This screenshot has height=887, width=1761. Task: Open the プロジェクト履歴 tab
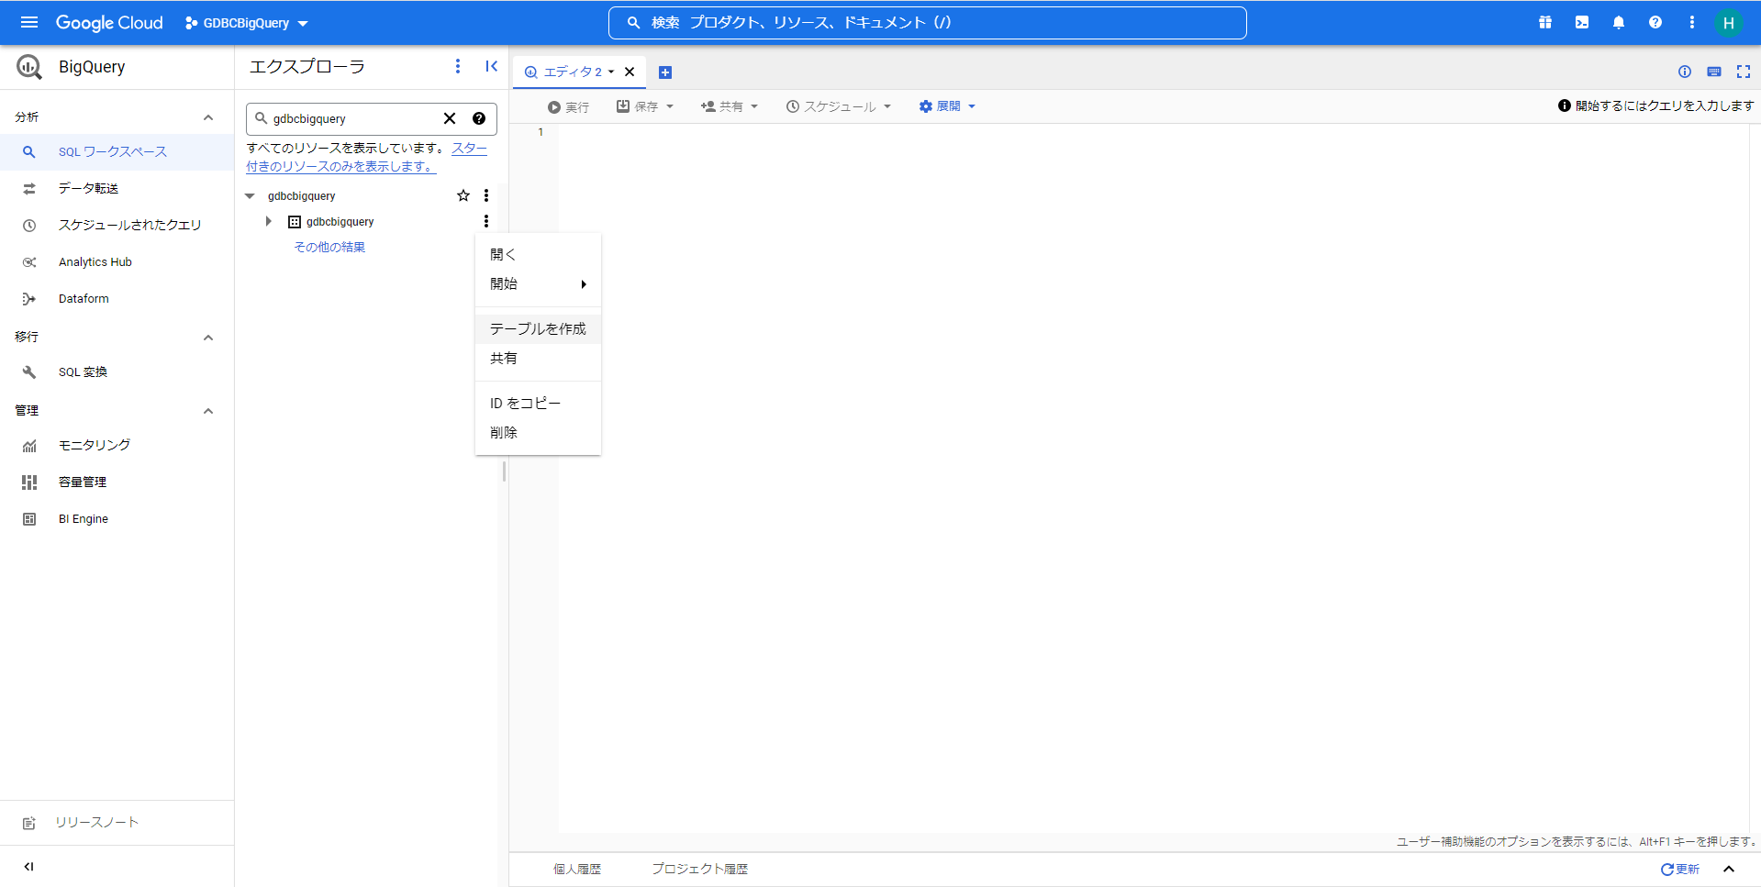(x=699, y=869)
